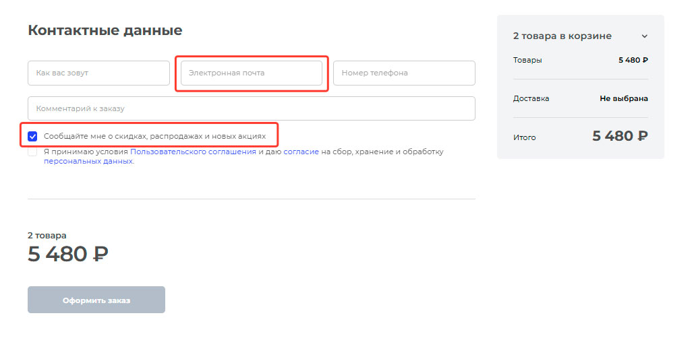Select the 'Электронная почта' email field
This screenshot has height=363, width=694.
point(252,73)
